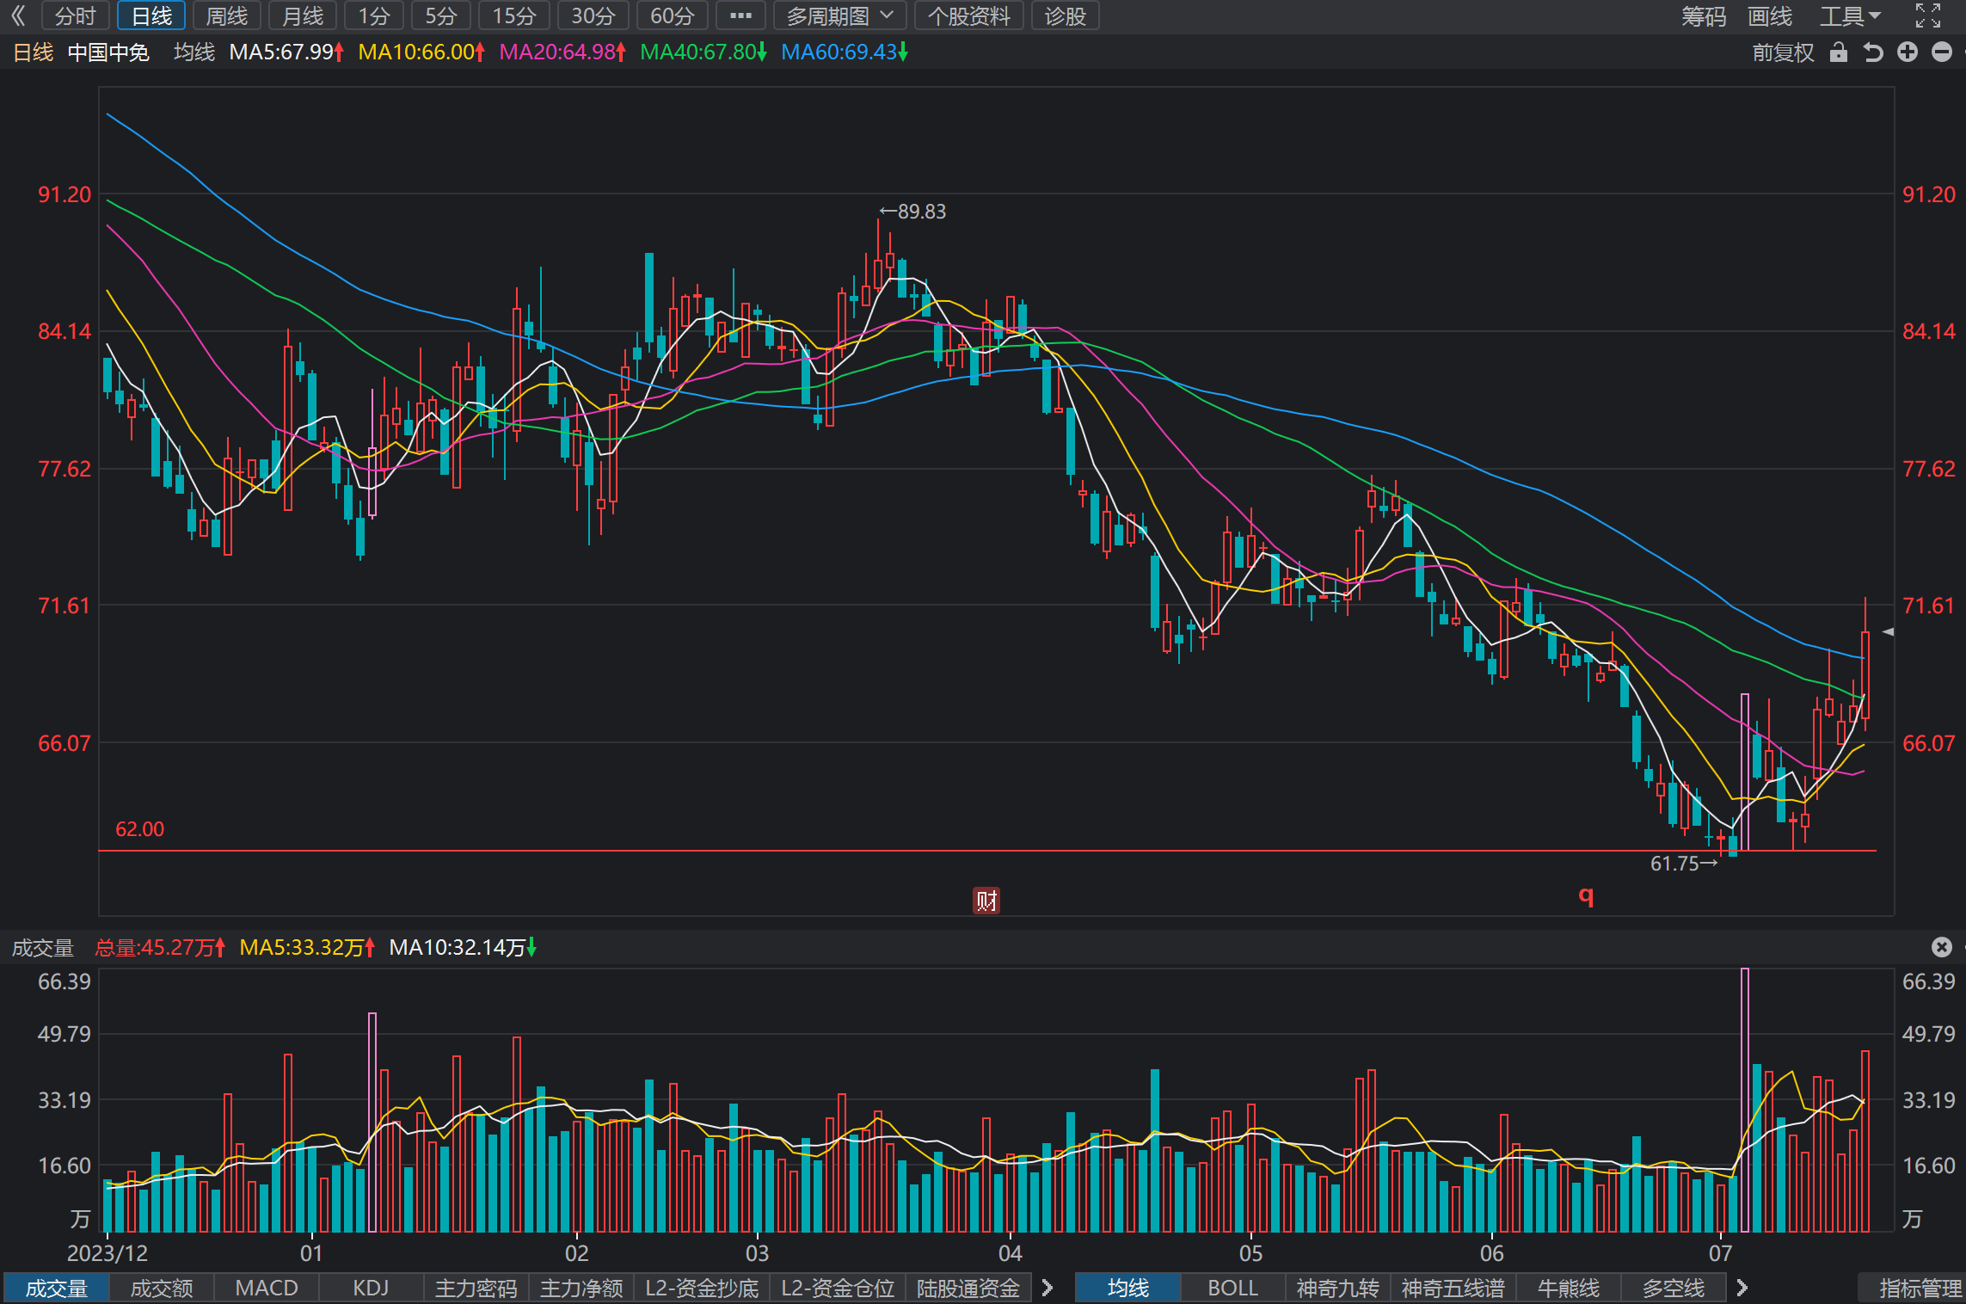Screen dimensions: 1966x1304
Task: Click the 均线 label in the legend row
Action: (x=194, y=52)
